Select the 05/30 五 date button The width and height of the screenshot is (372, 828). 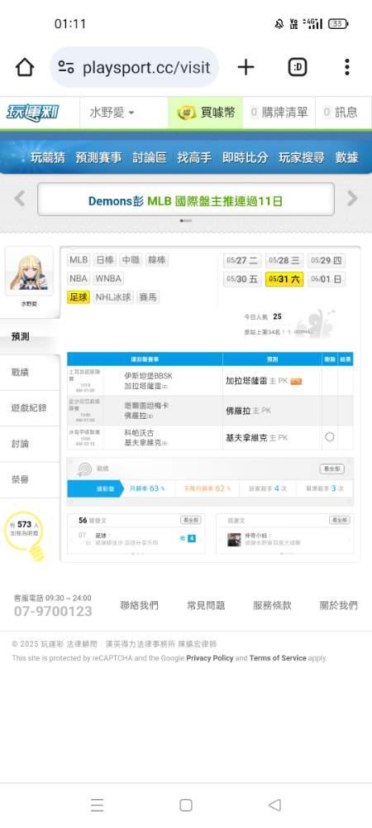click(x=242, y=279)
